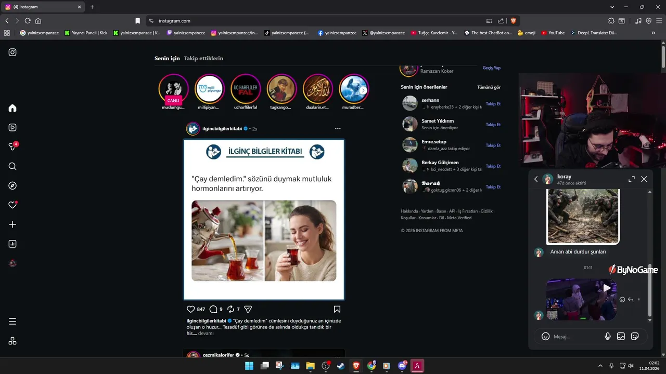Viewport: 666px width, 374px height.
Task: Play the shared video in chat
Action: [607, 288]
